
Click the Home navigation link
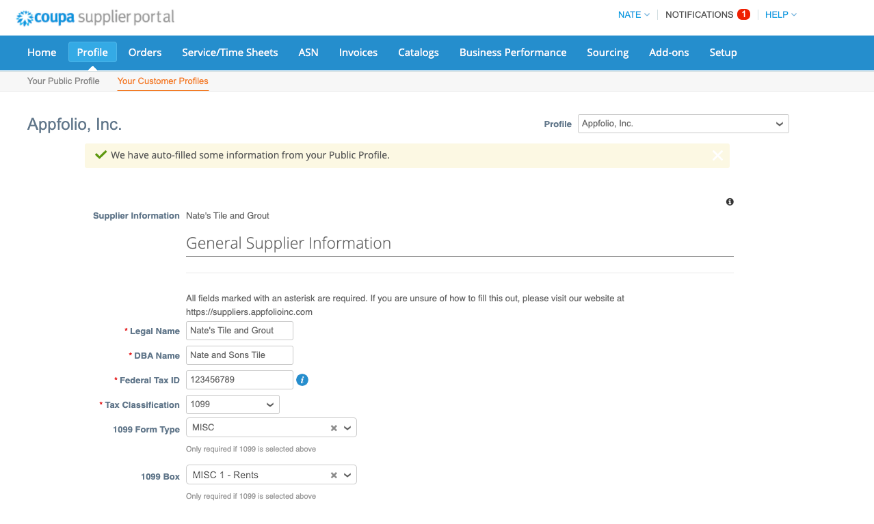[x=41, y=53]
